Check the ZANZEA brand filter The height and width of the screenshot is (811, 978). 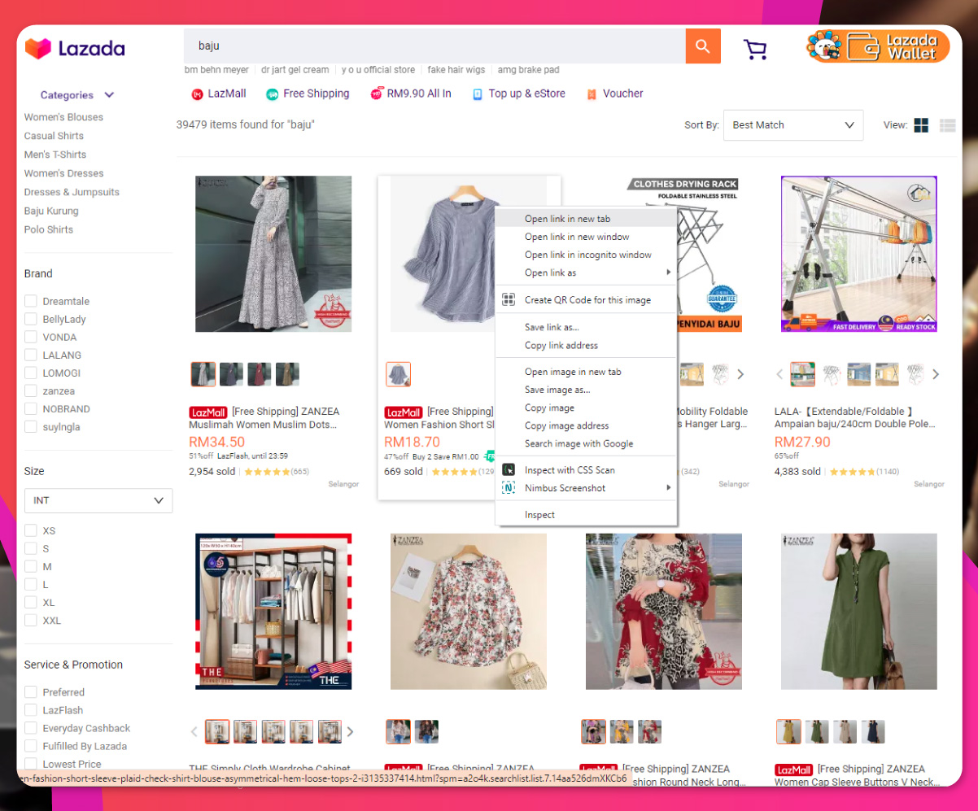(30, 390)
